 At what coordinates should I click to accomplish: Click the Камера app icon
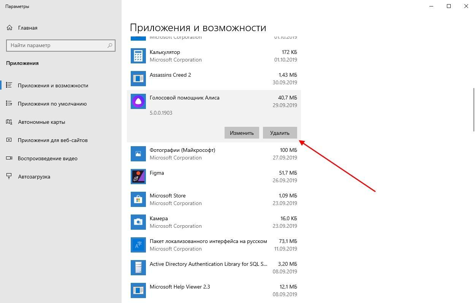[138, 222]
